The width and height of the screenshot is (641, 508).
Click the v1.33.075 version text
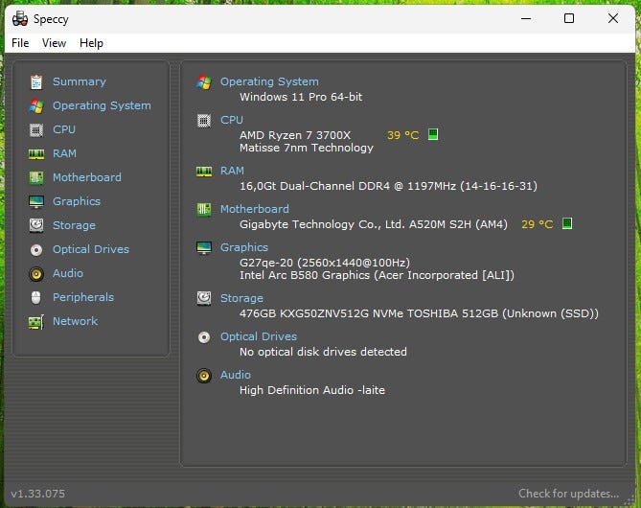pos(37,494)
